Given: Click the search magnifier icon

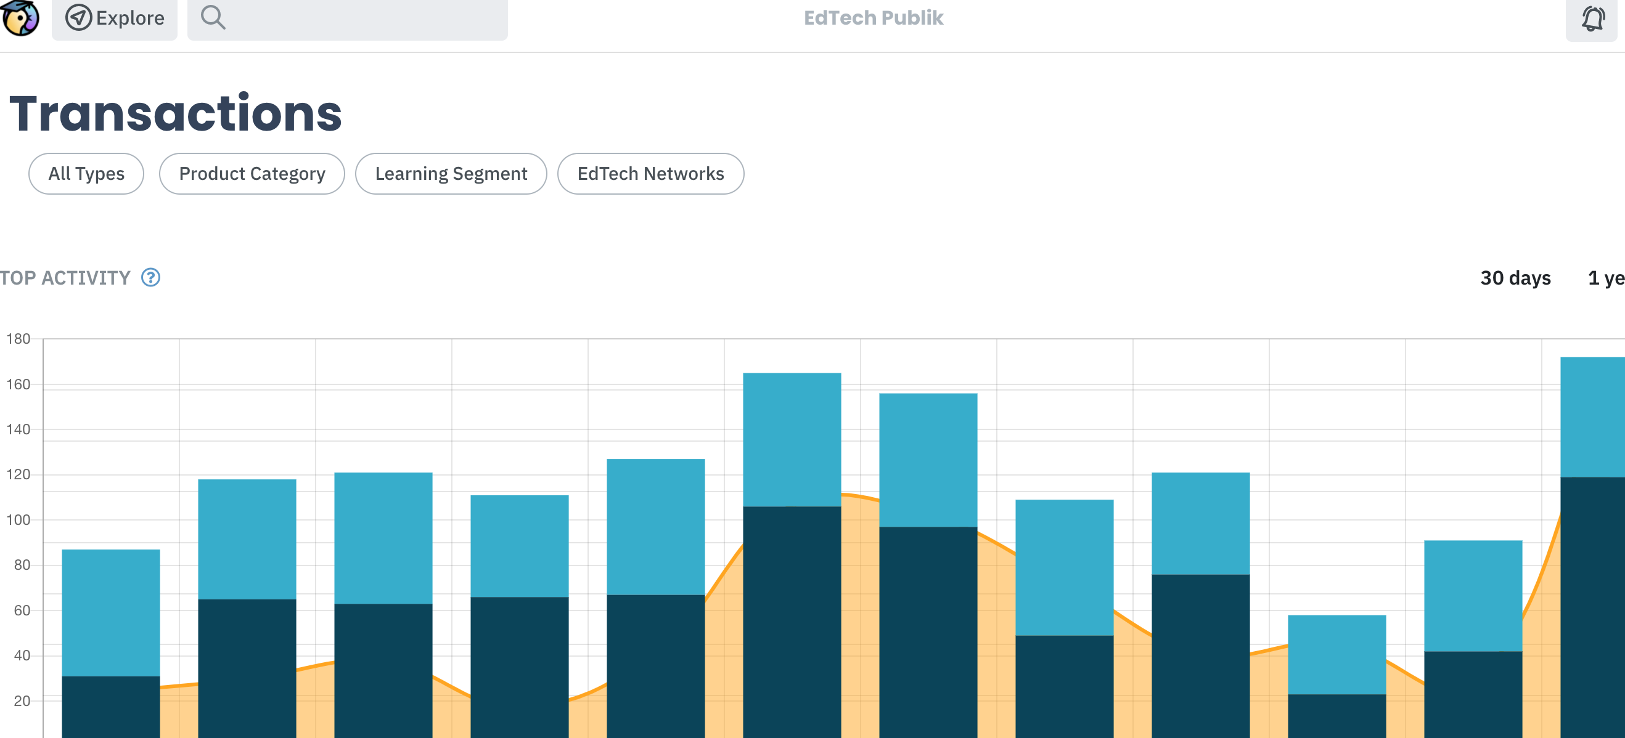Looking at the screenshot, I should point(213,18).
